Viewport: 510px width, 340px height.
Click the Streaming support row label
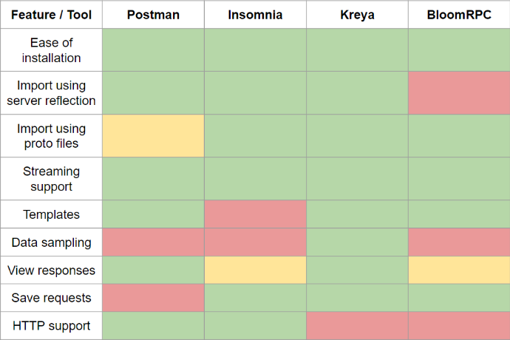tap(52, 179)
